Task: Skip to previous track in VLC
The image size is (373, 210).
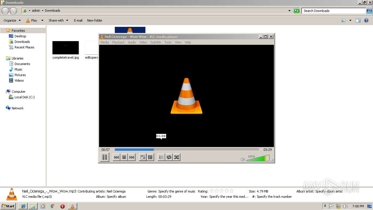Action: point(116,157)
